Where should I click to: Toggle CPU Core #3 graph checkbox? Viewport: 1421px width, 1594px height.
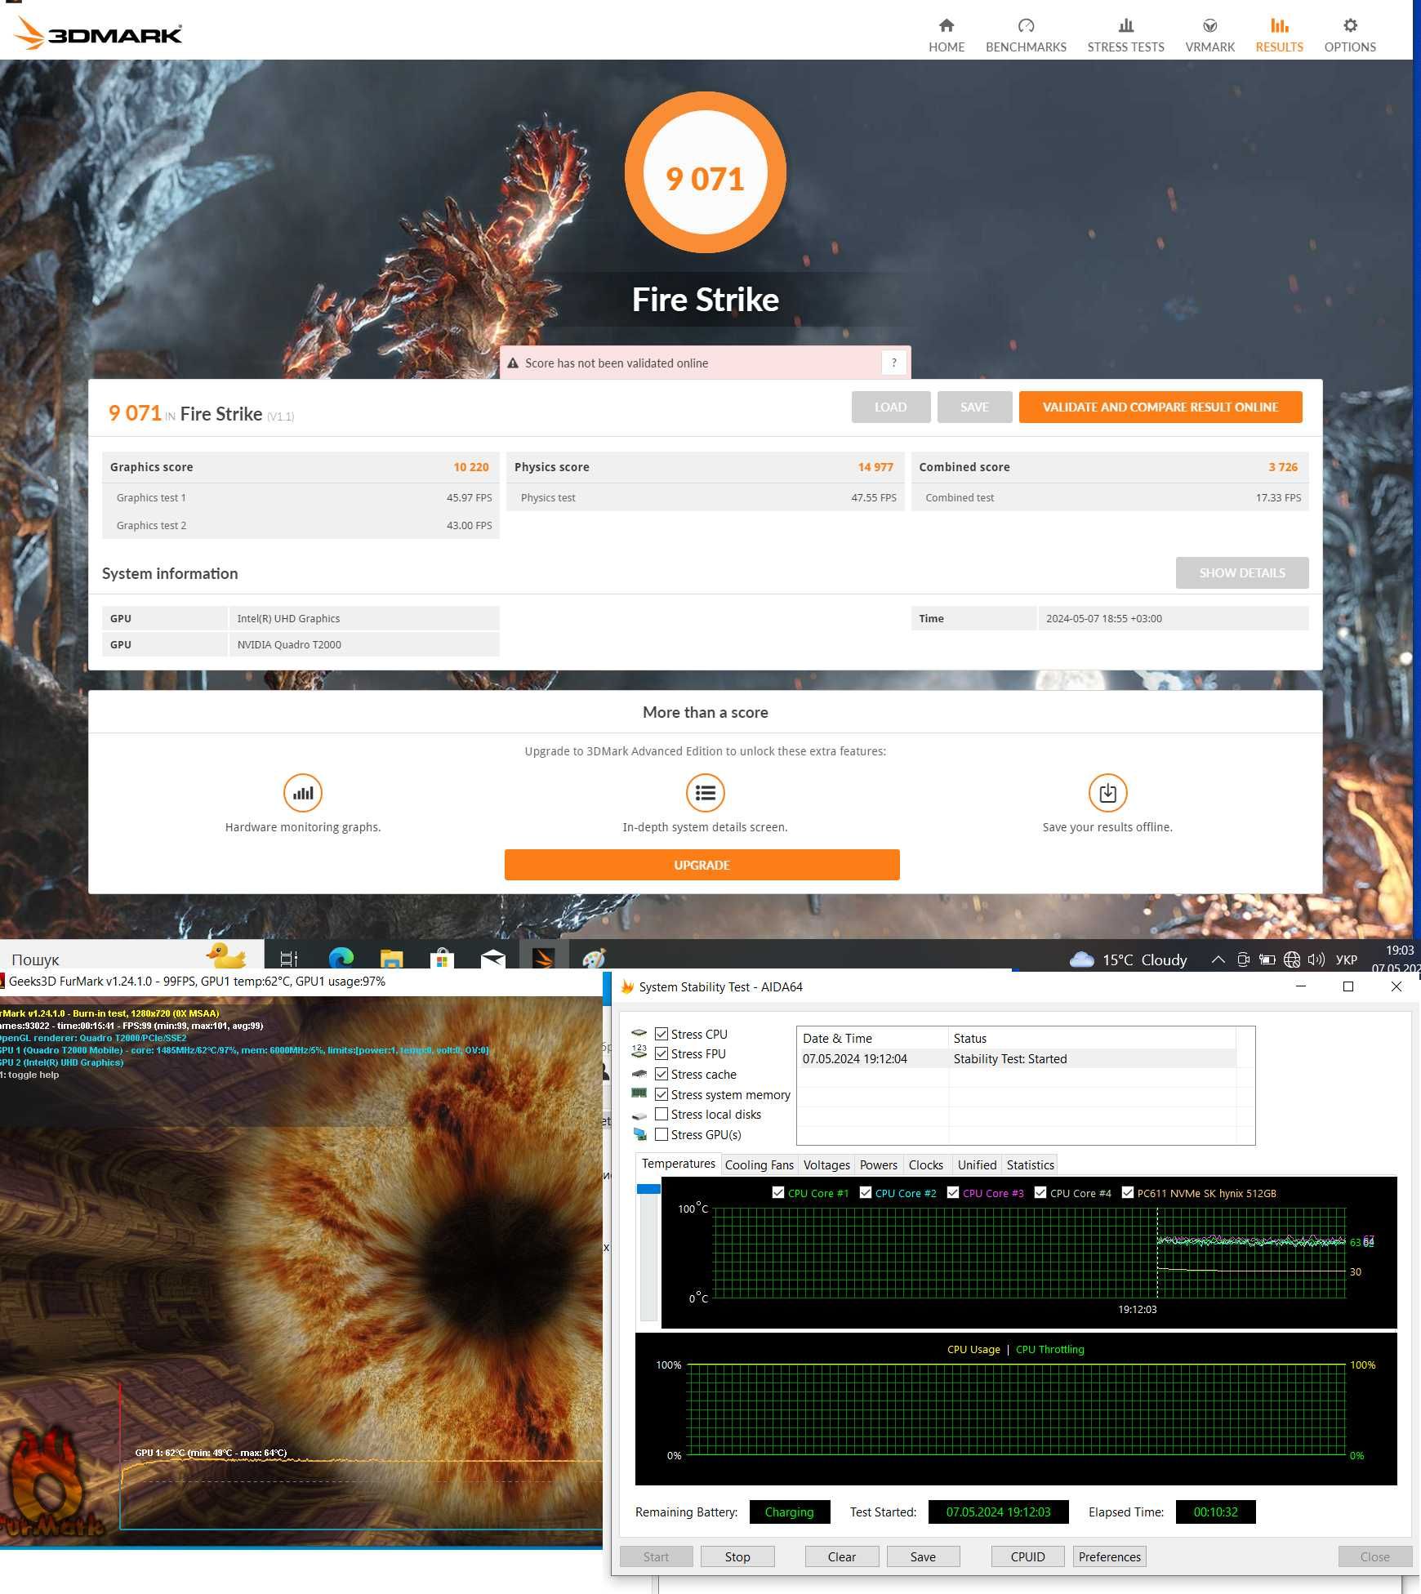[x=953, y=1192]
